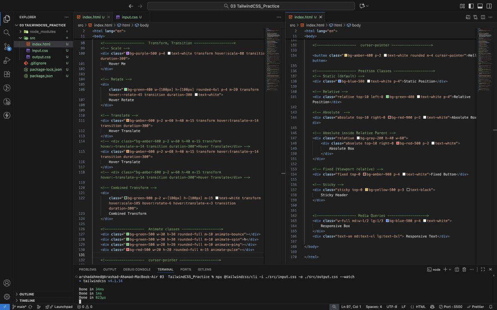Open the Source Control view
497x310 pixels.
coord(7,46)
